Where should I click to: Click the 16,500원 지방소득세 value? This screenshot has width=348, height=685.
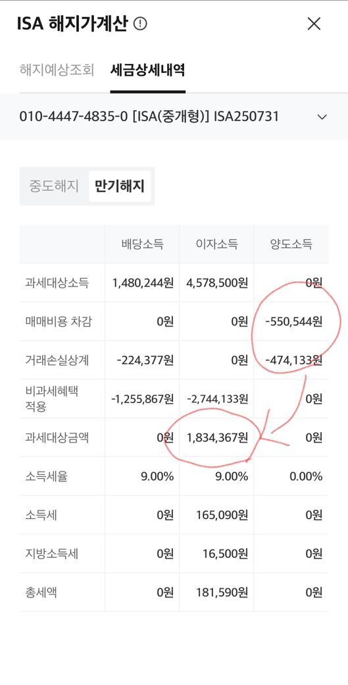226,554
